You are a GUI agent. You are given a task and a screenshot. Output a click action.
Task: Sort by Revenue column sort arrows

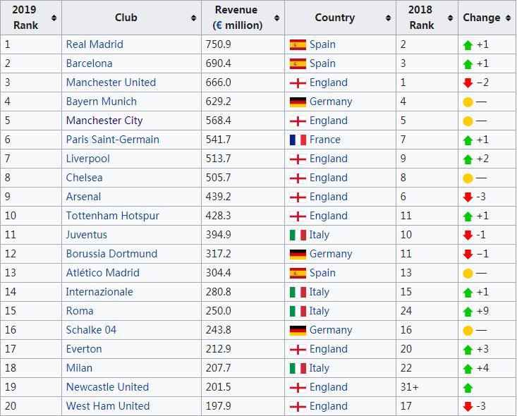pyautogui.click(x=277, y=18)
